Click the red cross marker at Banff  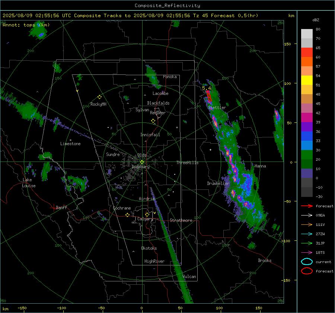coord(53,208)
